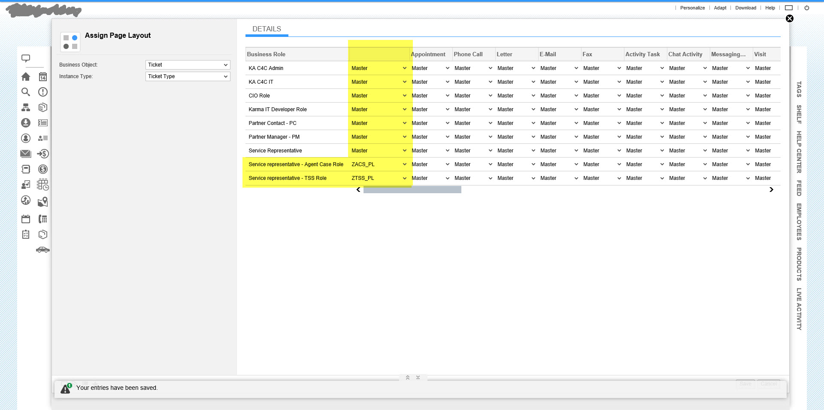Select the DETAILS tab

(267, 29)
